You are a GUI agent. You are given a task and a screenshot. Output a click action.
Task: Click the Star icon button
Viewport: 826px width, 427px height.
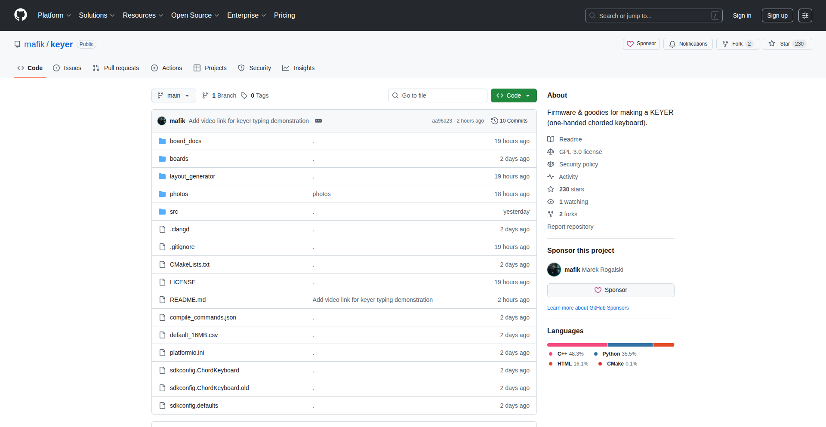(772, 44)
